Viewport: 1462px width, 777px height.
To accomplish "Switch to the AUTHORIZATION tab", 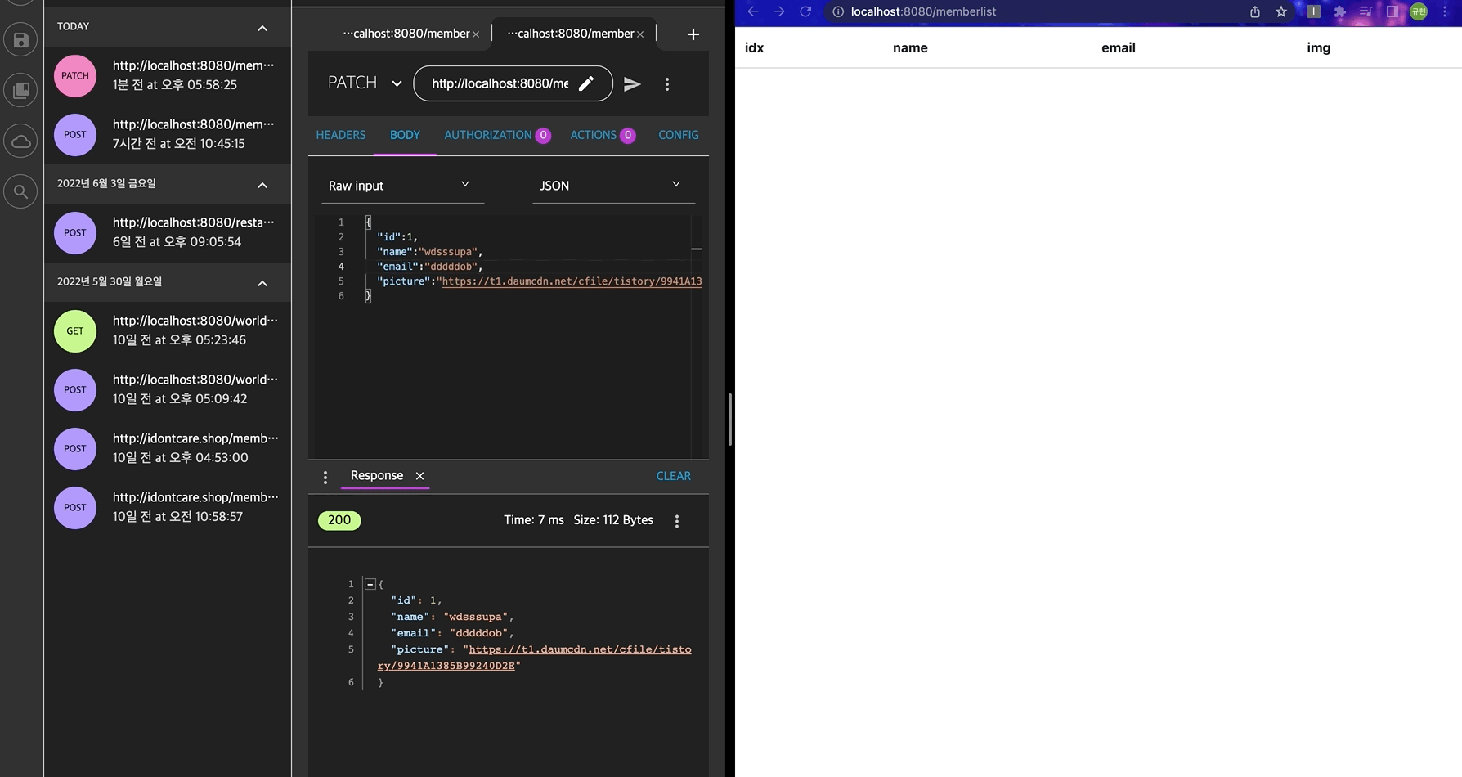I will [497, 135].
